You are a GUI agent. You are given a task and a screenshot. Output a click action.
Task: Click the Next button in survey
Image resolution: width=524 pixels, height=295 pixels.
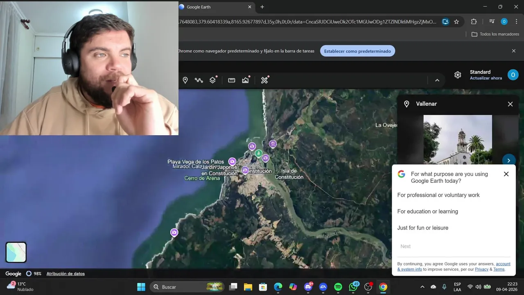click(405, 246)
